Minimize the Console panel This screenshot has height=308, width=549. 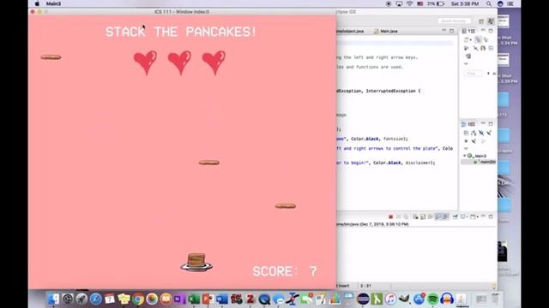[484, 216]
